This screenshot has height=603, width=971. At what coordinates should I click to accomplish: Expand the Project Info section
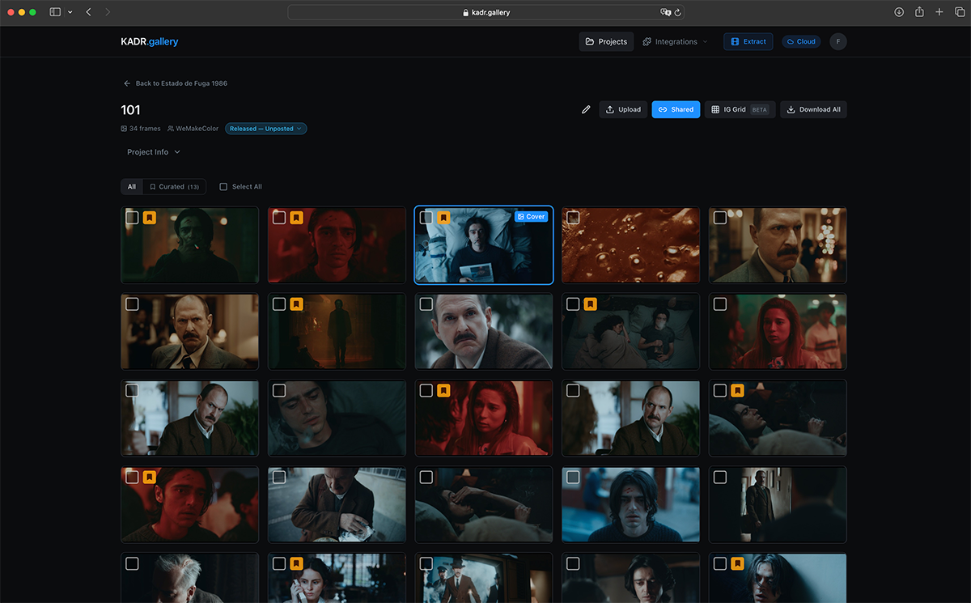tap(154, 152)
